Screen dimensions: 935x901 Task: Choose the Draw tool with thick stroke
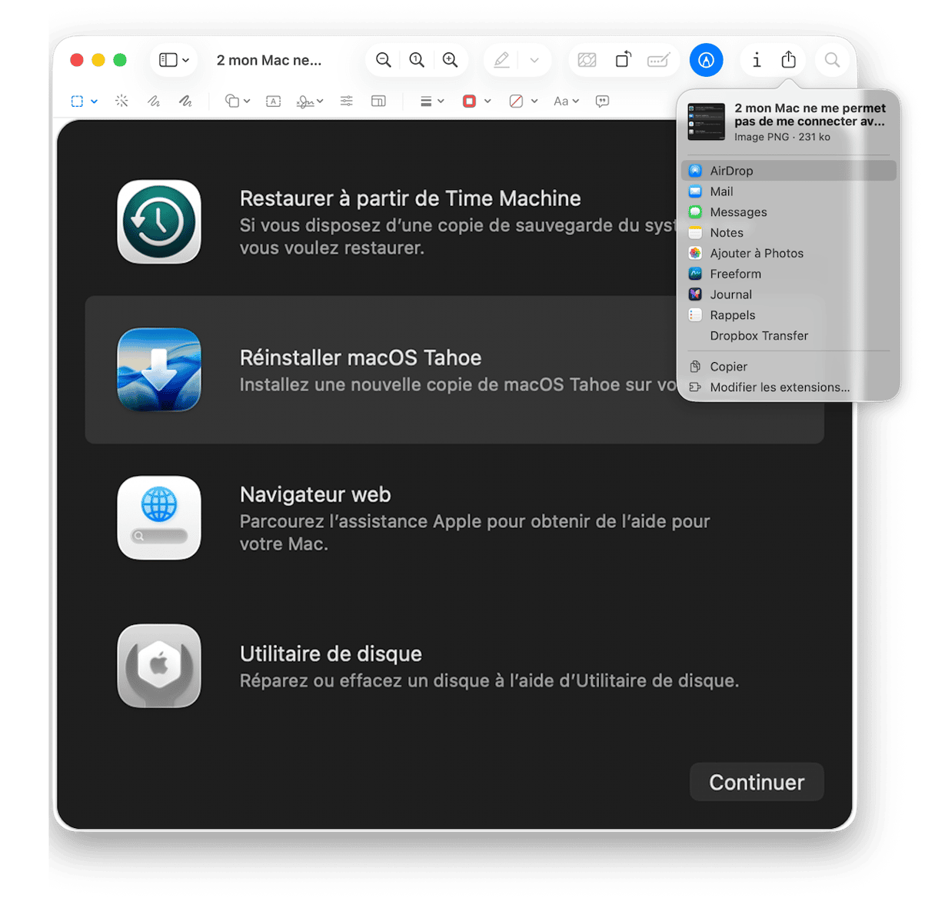(185, 101)
